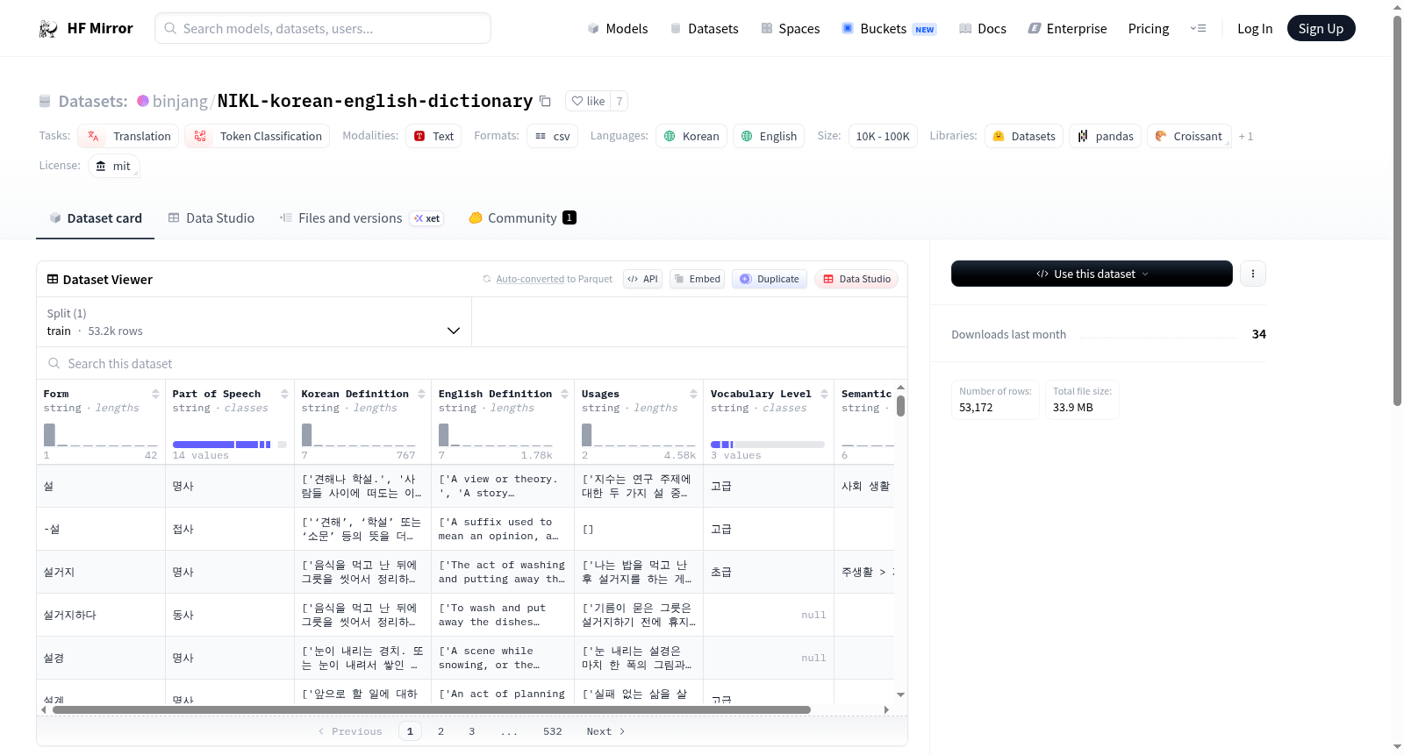Click the Form lengths histogram
Screen dimensions: 1404x755
tap(100, 435)
